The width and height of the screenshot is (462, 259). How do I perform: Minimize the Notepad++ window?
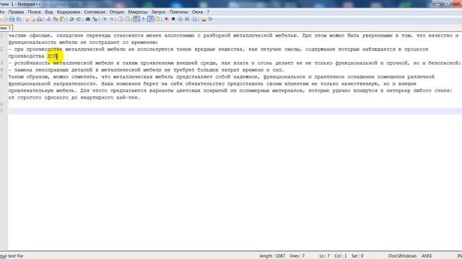click(438, 4)
